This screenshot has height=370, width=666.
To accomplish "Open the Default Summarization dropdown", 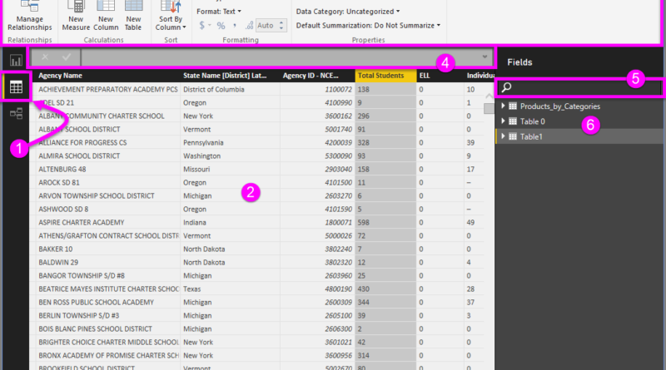I will tap(368, 26).
